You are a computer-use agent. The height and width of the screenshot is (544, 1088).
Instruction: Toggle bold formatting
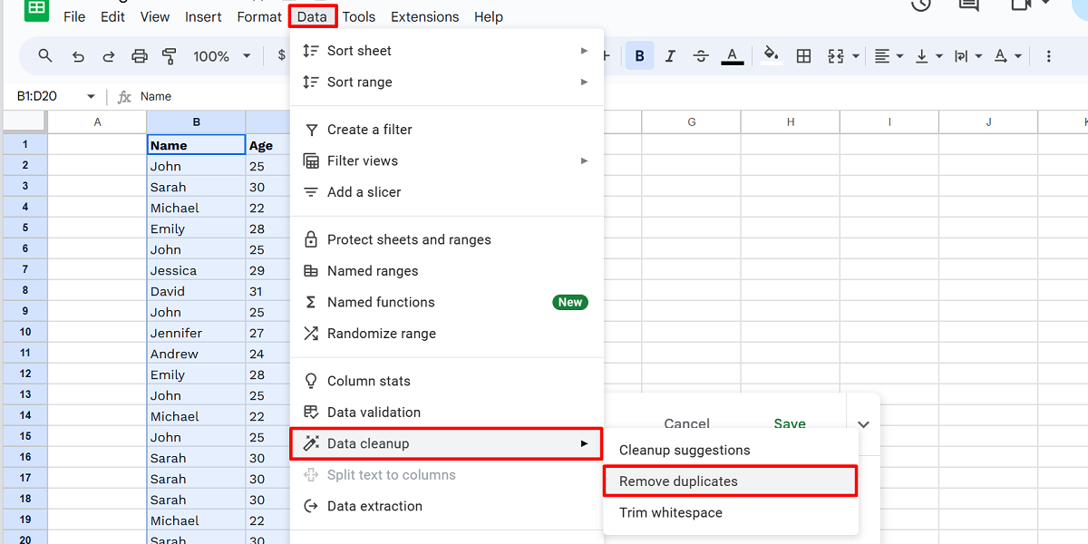click(x=639, y=55)
